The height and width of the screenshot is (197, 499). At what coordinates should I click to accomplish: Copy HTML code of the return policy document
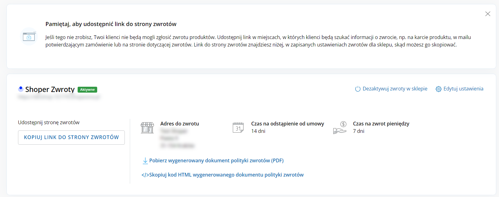coord(226,175)
